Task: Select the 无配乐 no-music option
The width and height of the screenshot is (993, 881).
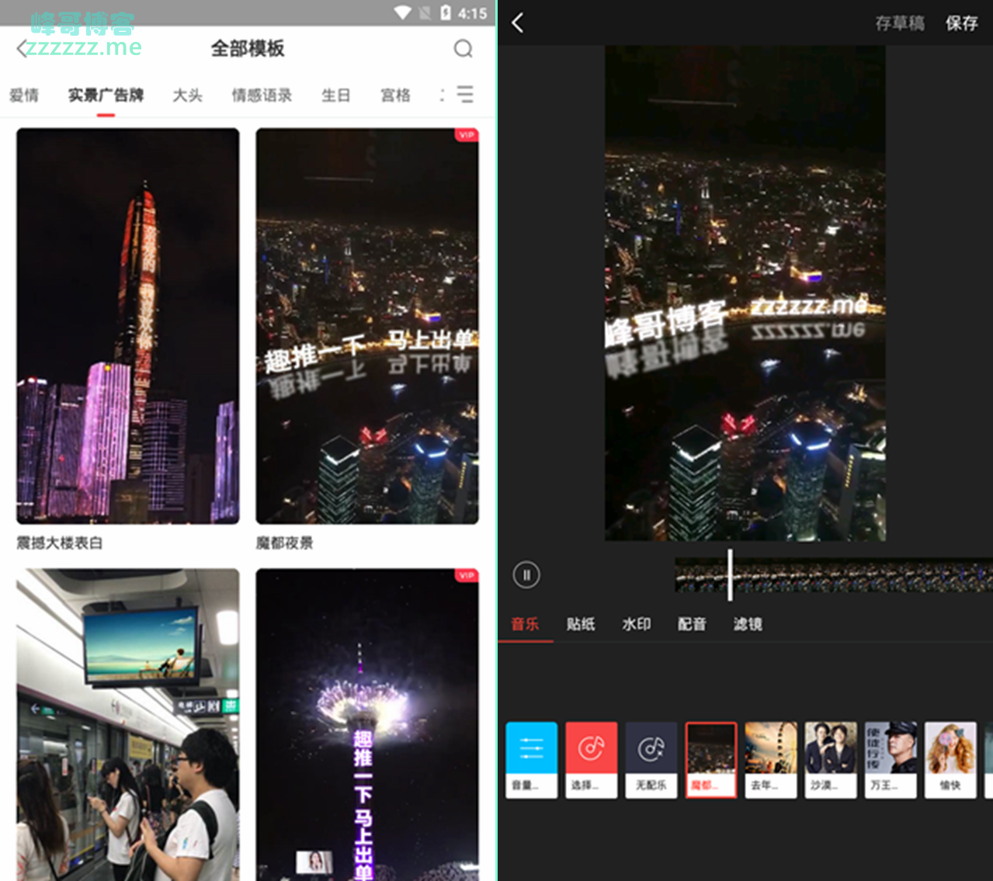Action: click(x=651, y=759)
